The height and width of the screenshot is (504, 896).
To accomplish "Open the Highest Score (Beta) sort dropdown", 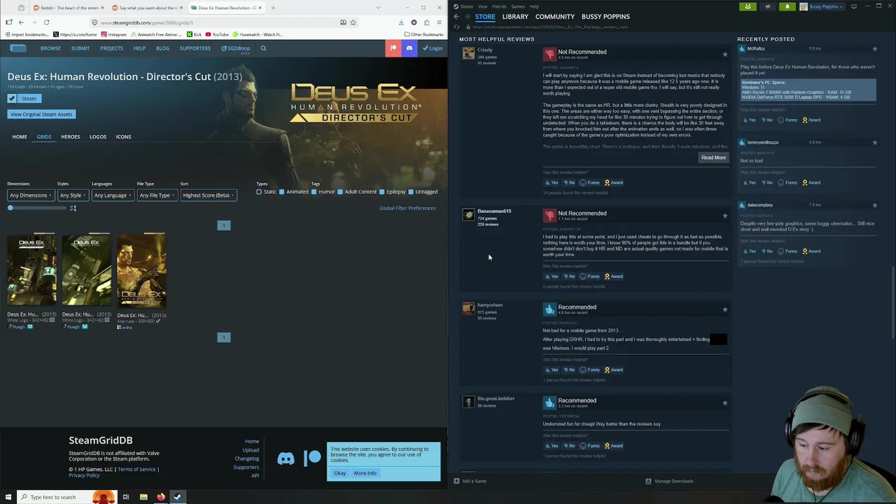I will (x=208, y=195).
